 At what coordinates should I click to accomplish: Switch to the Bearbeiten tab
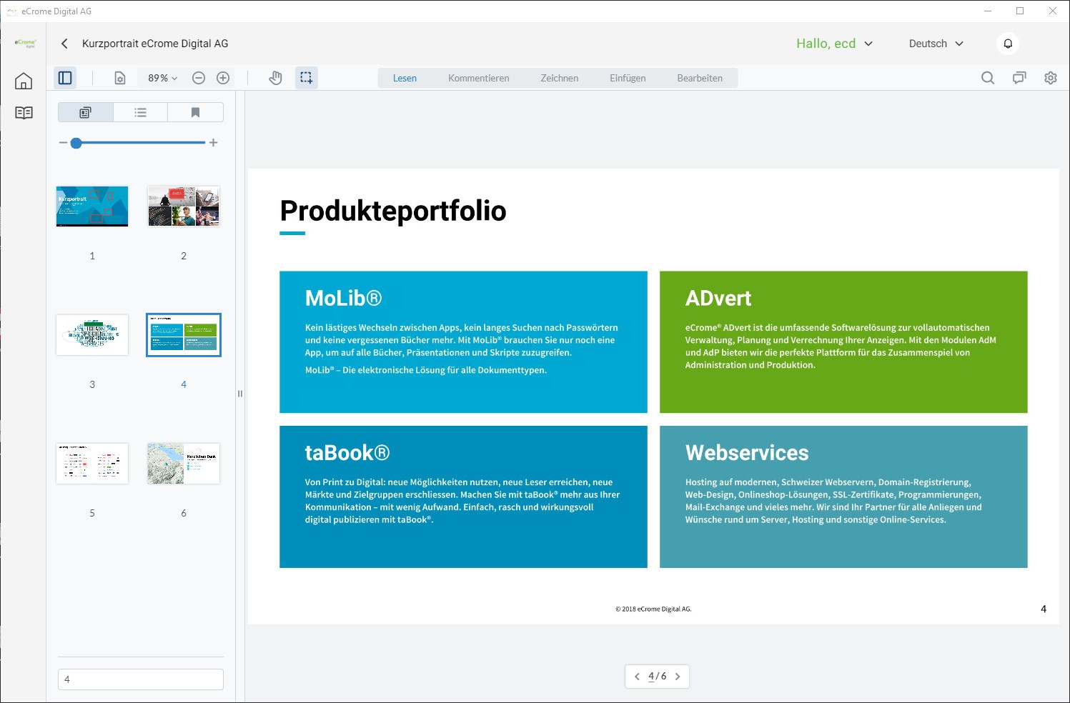click(700, 78)
